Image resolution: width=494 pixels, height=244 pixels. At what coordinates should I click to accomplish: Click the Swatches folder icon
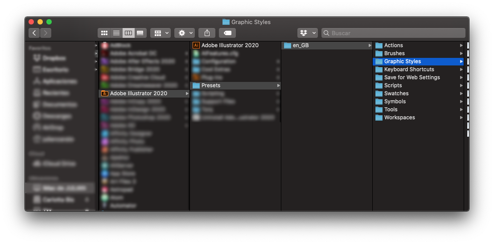point(379,94)
